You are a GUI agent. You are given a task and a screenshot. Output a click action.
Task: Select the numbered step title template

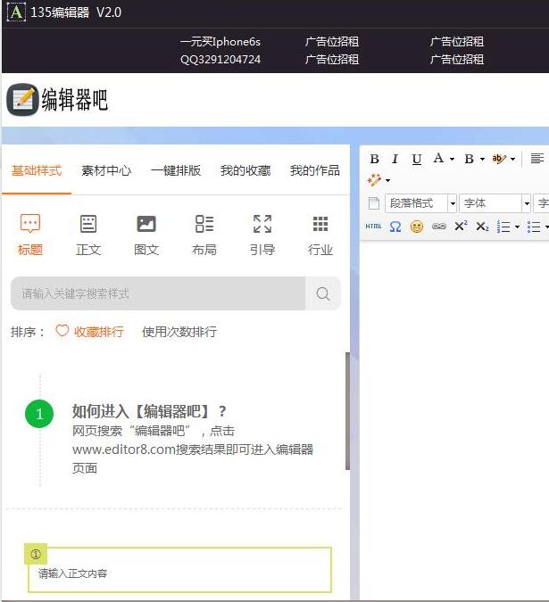[x=174, y=432]
